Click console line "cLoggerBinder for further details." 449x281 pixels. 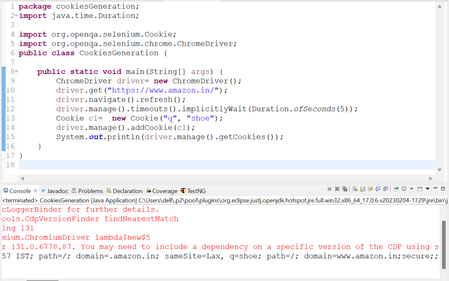coord(81,209)
